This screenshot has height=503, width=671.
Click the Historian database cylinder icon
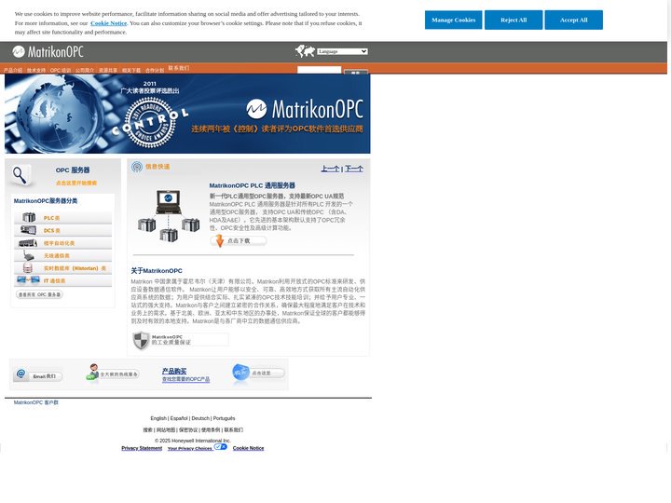[x=28, y=268]
